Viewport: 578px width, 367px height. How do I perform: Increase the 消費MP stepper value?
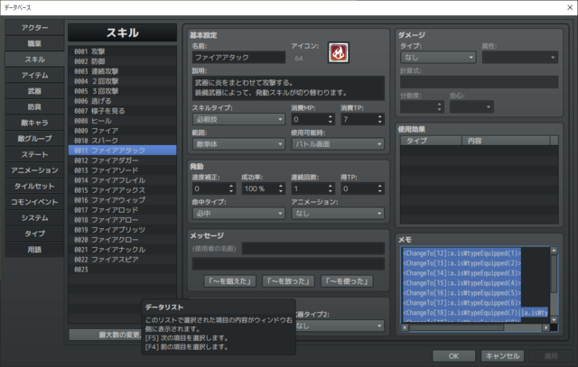pyautogui.click(x=331, y=116)
